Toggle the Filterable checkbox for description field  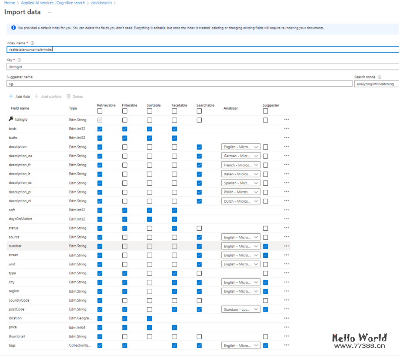pos(125,147)
